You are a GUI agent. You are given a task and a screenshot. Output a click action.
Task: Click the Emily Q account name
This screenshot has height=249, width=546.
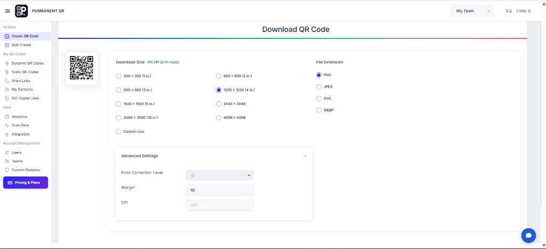[x=524, y=11]
